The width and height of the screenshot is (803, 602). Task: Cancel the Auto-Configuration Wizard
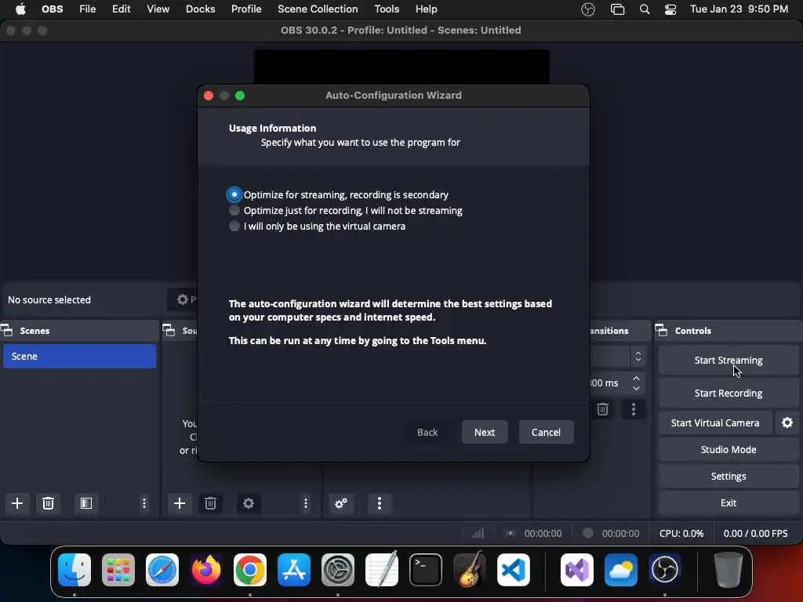(x=546, y=432)
